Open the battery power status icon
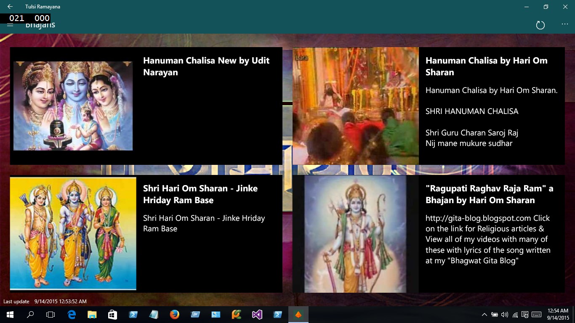Viewport: 575px width, 323px height. 495,315
